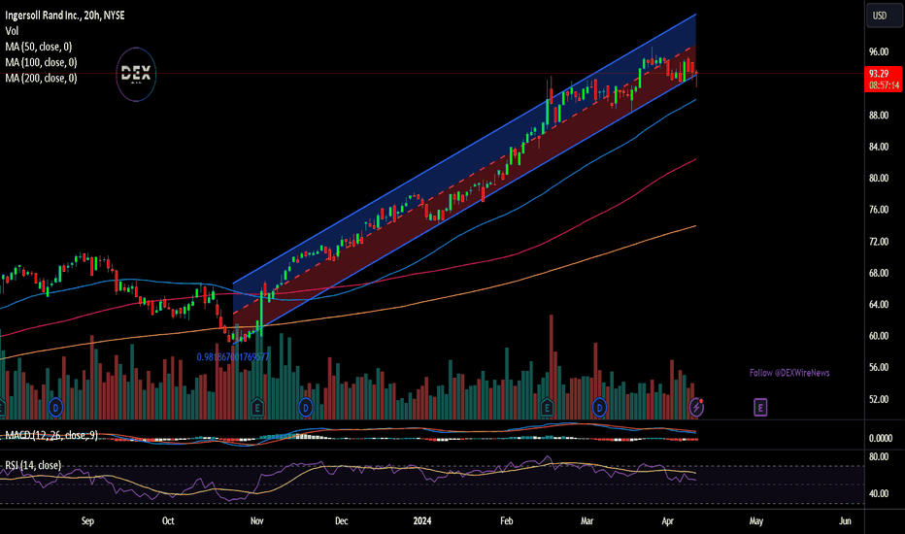Click the E earnings marker in mid-February
This screenshot has height=534, width=905.
(547, 408)
